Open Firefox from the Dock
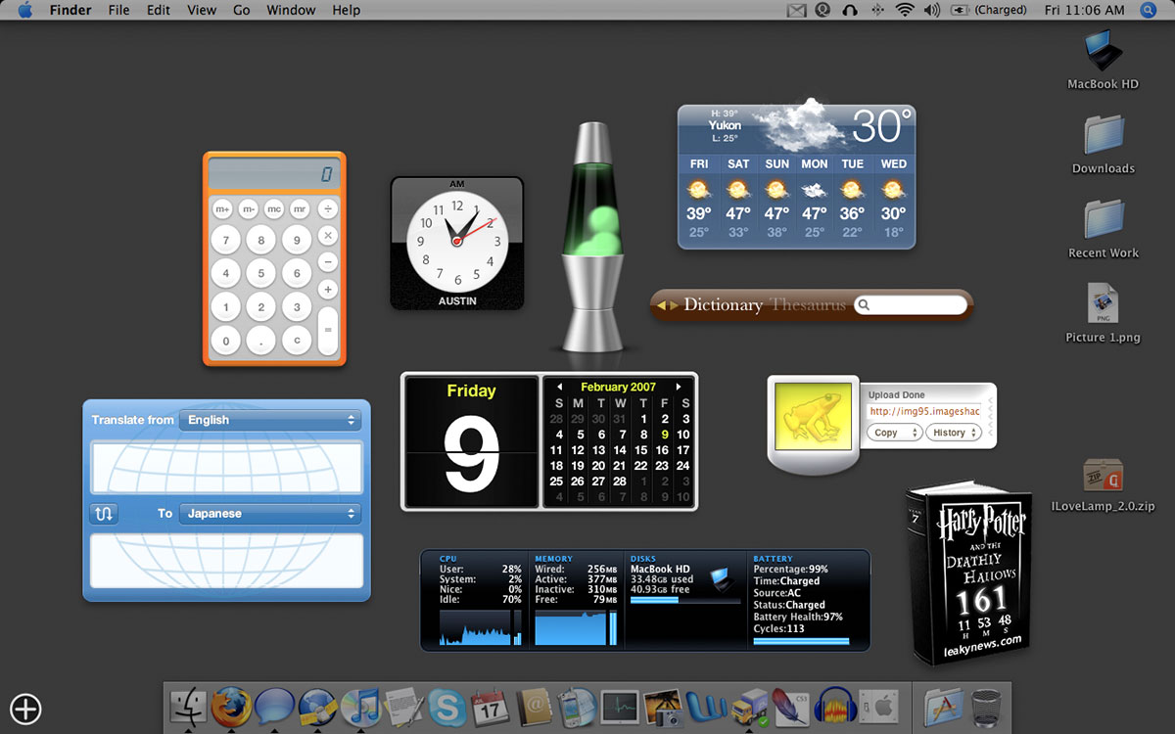Screen dimensions: 1175x734 click(x=231, y=706)
